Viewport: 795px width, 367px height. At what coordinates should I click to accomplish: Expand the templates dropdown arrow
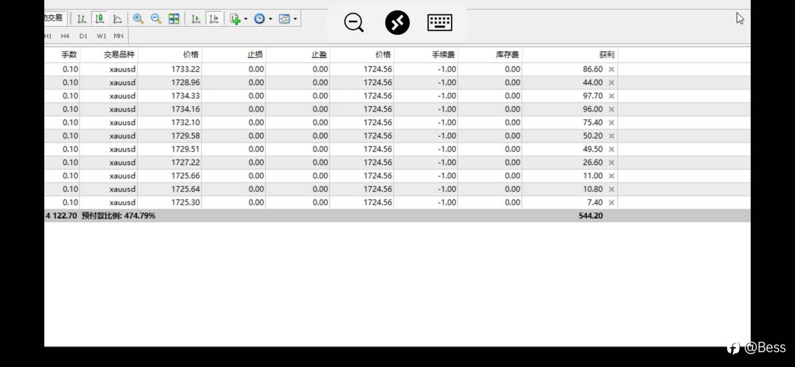pos(295,19)
